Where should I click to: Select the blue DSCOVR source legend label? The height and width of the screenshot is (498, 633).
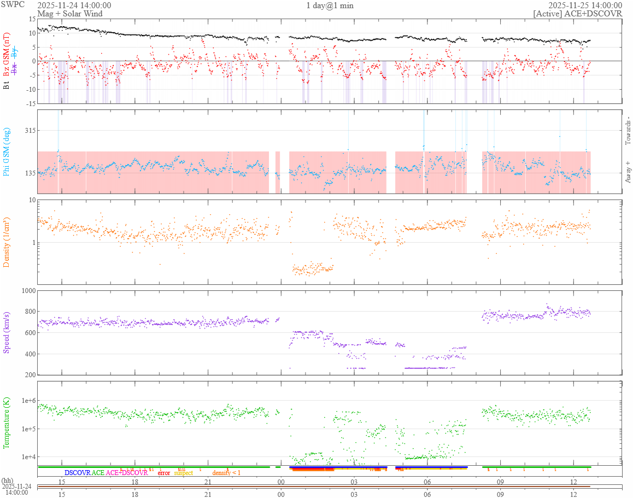77,473
